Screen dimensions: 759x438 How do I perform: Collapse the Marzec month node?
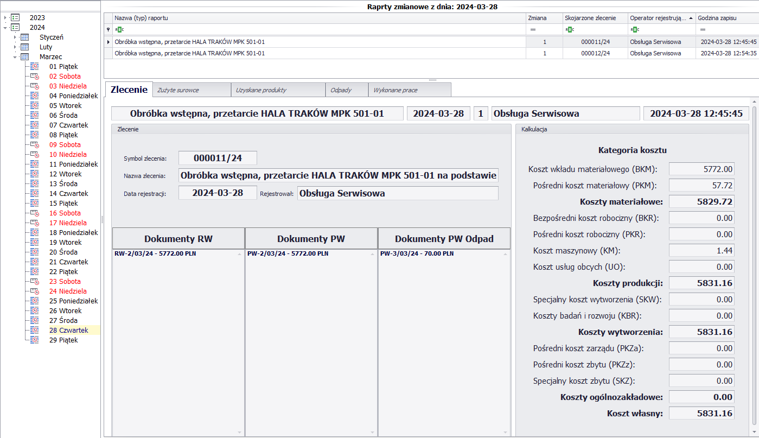(x=15, y=57)
